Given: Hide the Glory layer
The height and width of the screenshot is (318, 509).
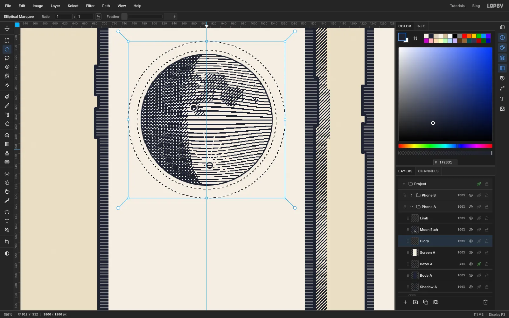Looking at the screenshot, I should (x=471, y=241).
